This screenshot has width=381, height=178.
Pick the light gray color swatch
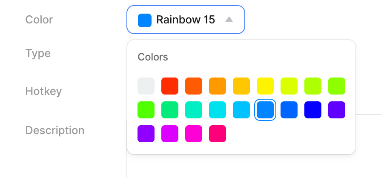point(146,86)
